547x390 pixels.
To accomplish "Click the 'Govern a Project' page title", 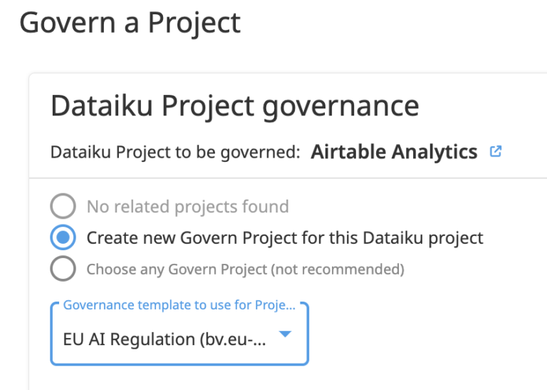I will coord(130,23).
